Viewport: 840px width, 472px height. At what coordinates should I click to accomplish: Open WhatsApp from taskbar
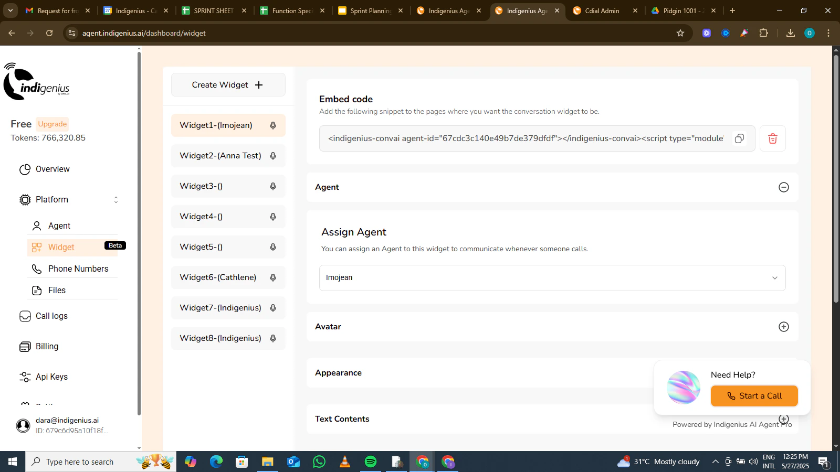pyautogui.click(x=319, y=462)
